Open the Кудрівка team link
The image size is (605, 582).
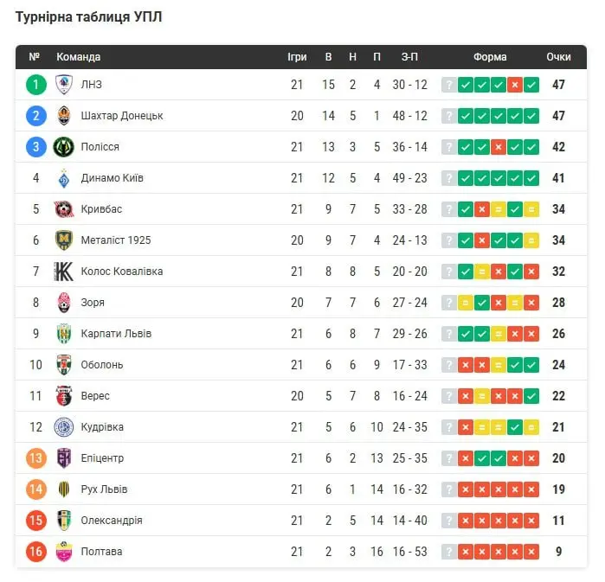click(101, 427)
